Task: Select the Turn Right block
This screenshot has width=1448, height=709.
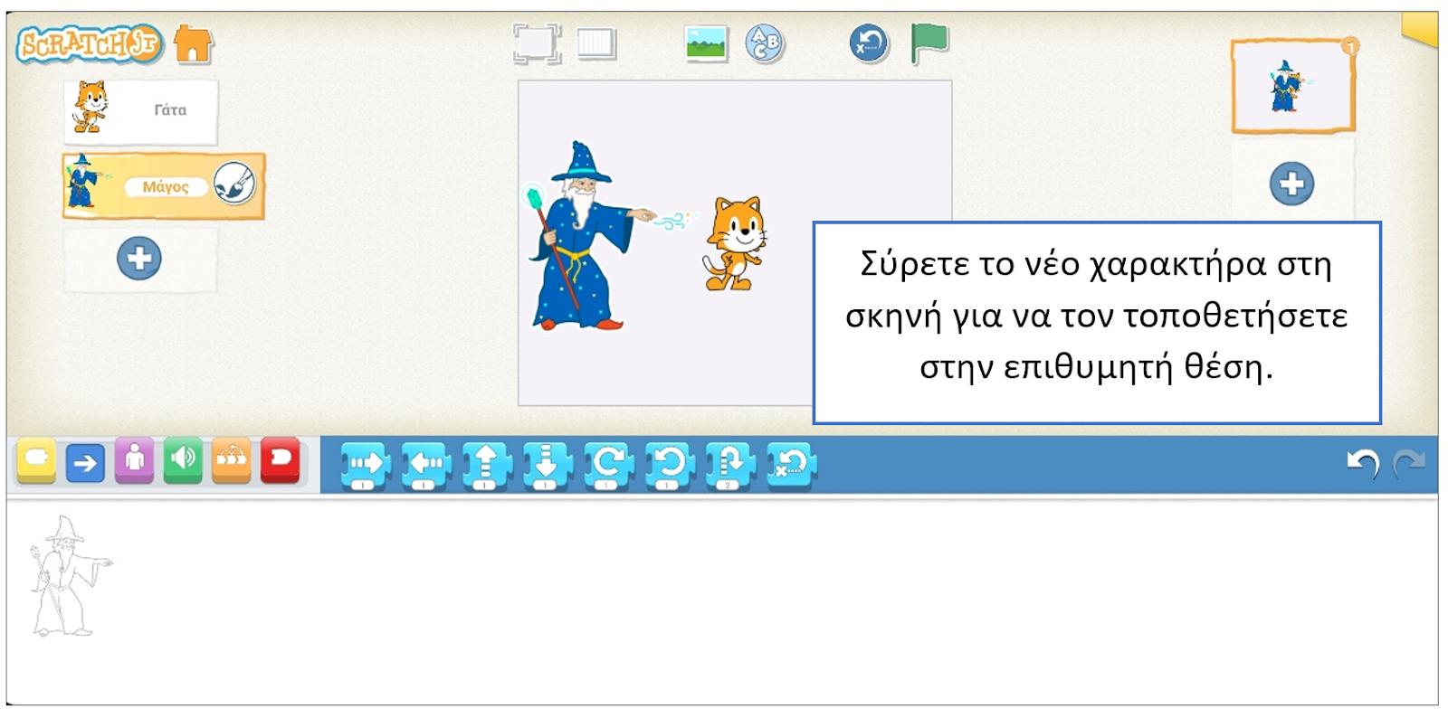Action: [608, 466]
